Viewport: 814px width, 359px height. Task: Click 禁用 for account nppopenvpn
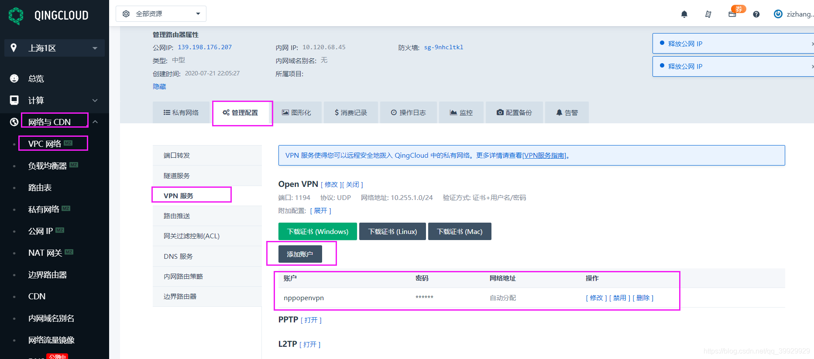tap(620, 298)
